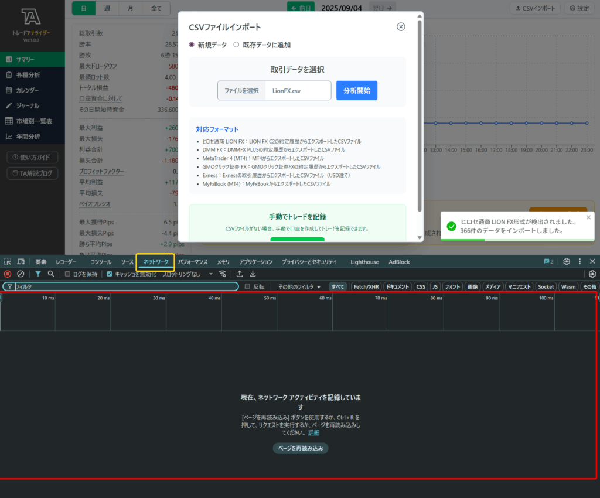Viewport: 600px width, 498px height.
Task: Switch to the コンソール tab
Action: (x=101, y=262)
